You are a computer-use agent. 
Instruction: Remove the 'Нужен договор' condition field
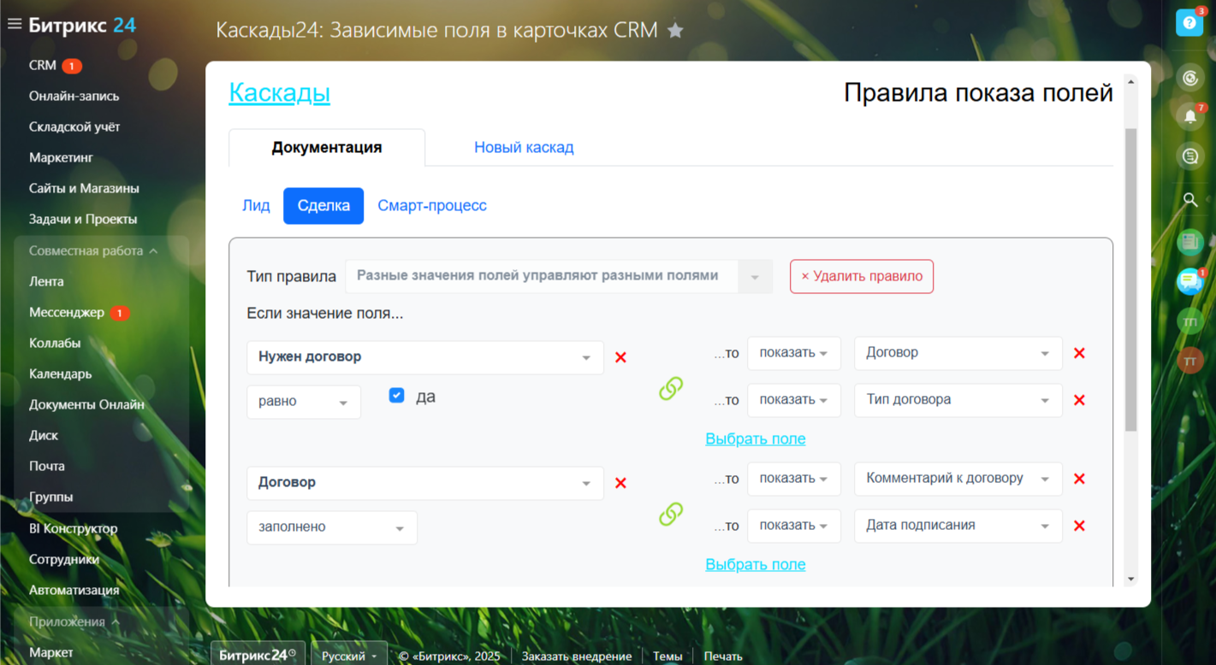point(621,357)
